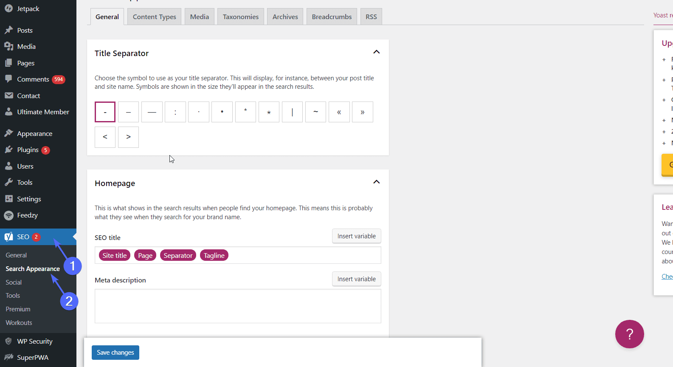Click the 5 plugin updates badge

pyautogui.click(x=45, y=150)
